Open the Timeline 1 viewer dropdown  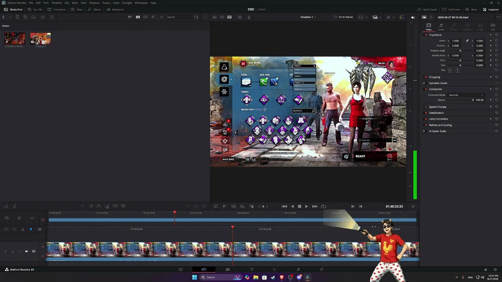(x=308, y=17)
